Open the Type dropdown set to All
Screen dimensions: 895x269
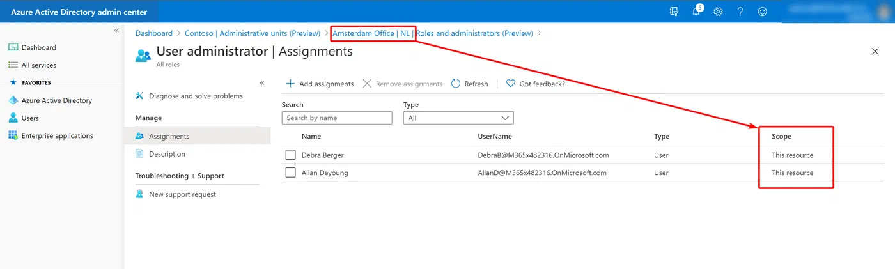tap(458, 118)
